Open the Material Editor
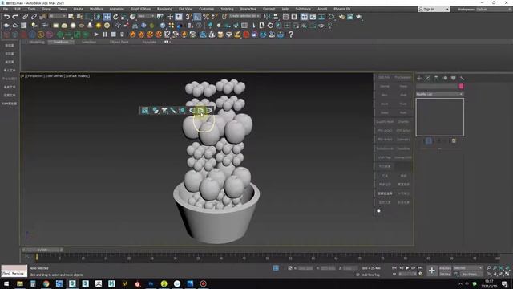The image size is (513, 289). (x=331, y=16)
